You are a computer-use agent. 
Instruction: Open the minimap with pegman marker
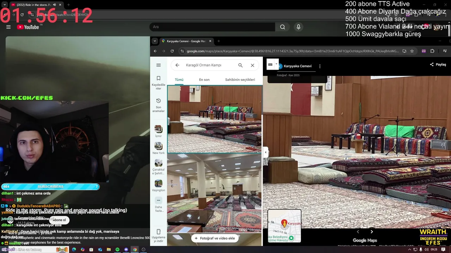click(284, 226)
